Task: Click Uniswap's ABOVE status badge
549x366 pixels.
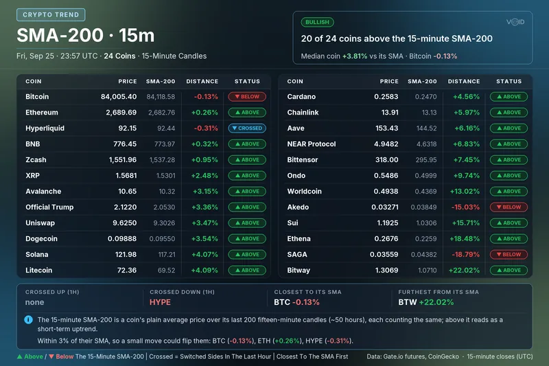Action: (247, 222)
